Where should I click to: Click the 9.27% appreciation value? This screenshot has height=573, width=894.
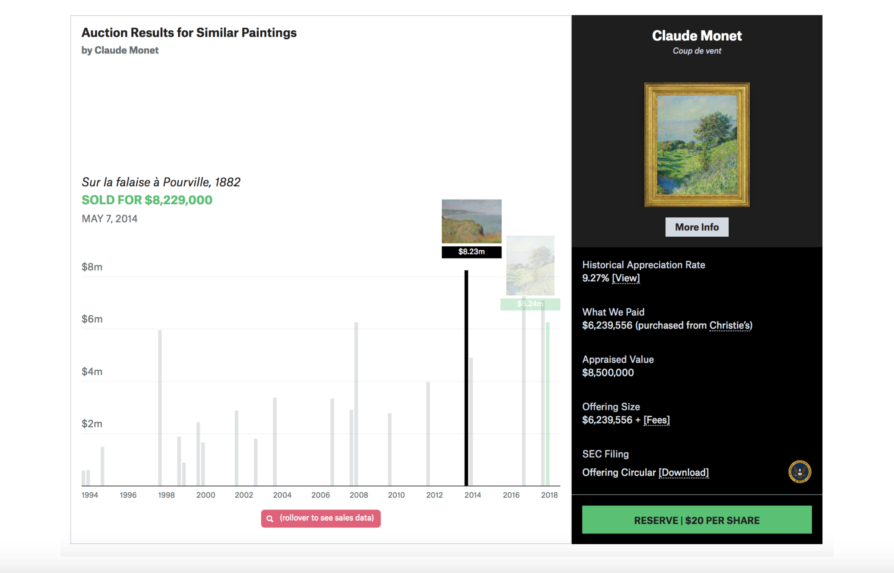(596, 278)
